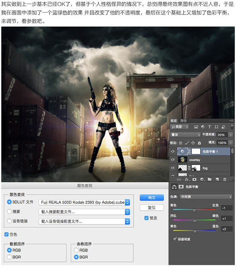
Task: Click the type layer filter icon
Action: pos(209,127)
